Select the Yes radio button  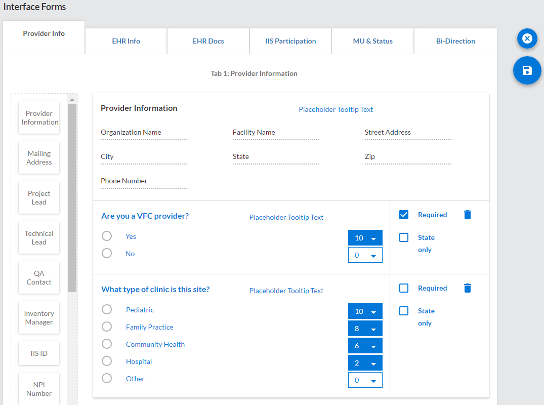(x=107, y=236)
